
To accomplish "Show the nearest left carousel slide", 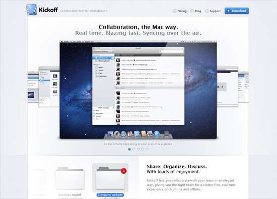I will (49, 87).
